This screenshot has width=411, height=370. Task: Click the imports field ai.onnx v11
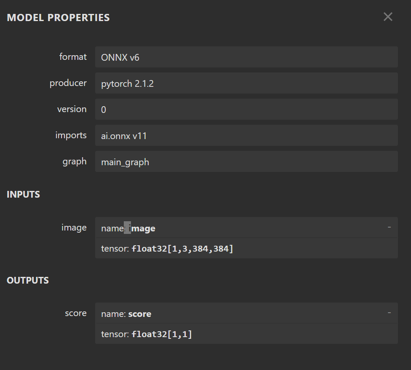pyautogui.click(x=246, y=135)
